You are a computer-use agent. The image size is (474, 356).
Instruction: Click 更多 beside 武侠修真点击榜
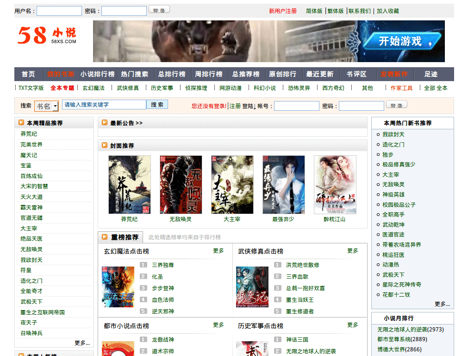pos(352,251)
